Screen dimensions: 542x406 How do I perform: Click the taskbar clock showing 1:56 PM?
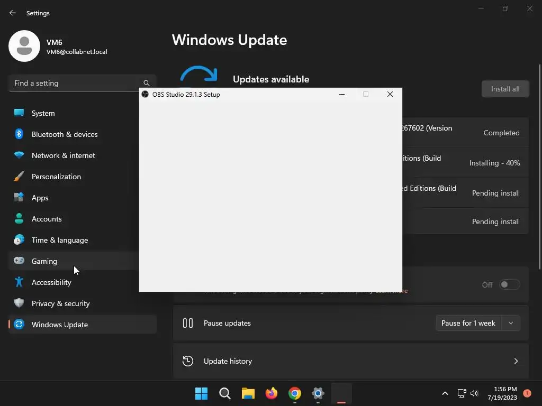coord(502,393)
